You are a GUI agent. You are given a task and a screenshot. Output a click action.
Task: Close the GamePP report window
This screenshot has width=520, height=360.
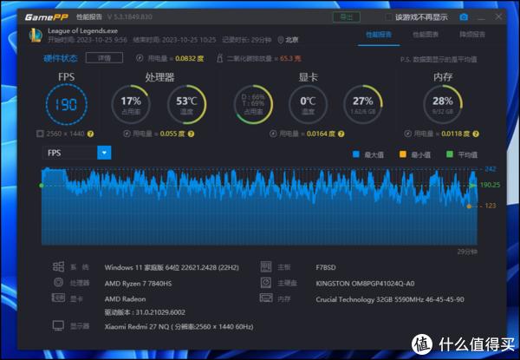(x=498, y=17)
